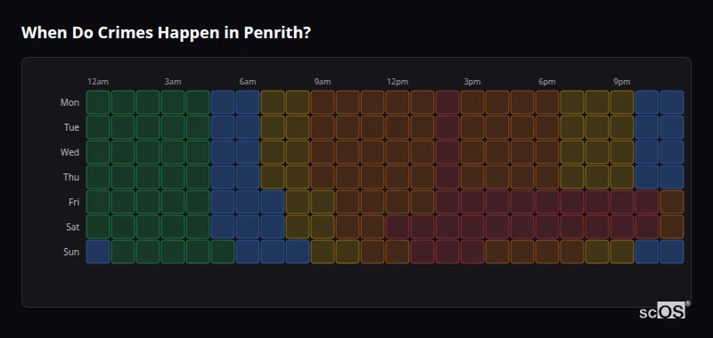
Task: Click the Friday 11pm orange cell
Action: coord(672,202)
